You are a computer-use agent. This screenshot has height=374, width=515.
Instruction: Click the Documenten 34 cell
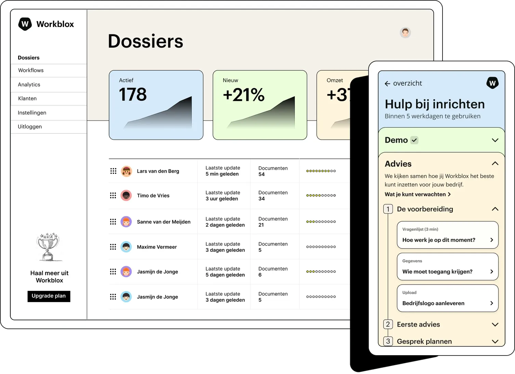coord(273,195)
